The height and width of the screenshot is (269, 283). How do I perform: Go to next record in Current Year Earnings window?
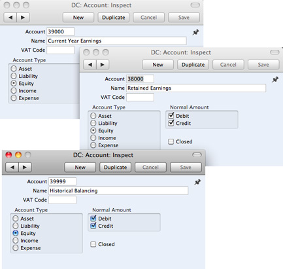click(23, 18)
